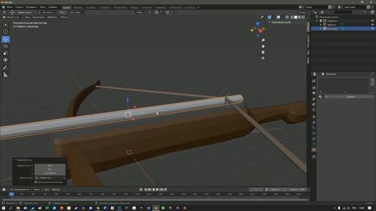Click the pan hand viewport icon
The height and width of the screenshot is (211, 376).
coord(263,46)
